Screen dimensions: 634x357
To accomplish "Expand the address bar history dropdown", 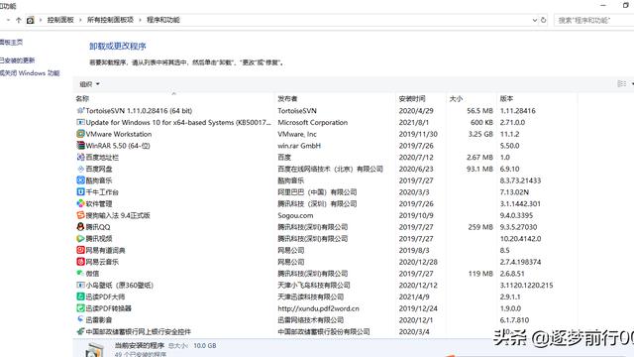I will tap(535, 20).
